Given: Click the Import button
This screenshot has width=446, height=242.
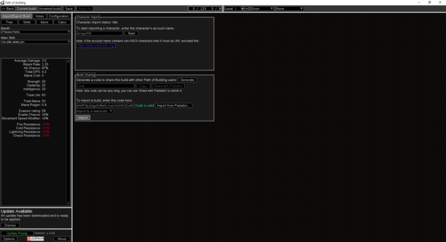Looking at the screenshot, I should (x=83, y=118).
